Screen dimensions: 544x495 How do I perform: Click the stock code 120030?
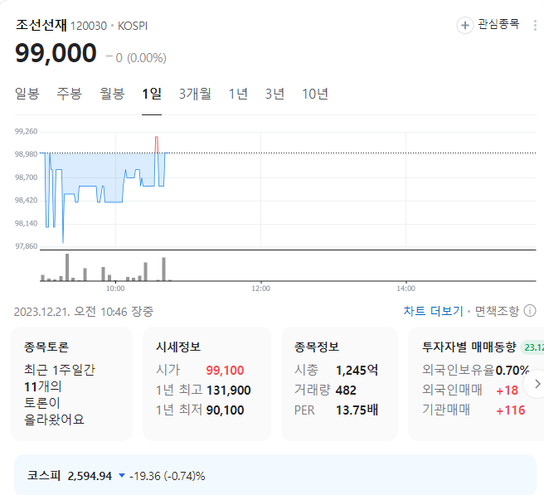coord(89,26)
